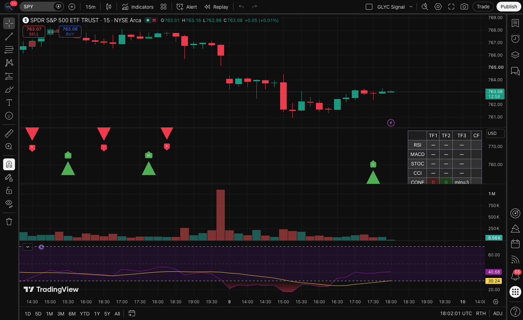Pick the ruler measure tool
523x320 pixels.
pos(9,133)
